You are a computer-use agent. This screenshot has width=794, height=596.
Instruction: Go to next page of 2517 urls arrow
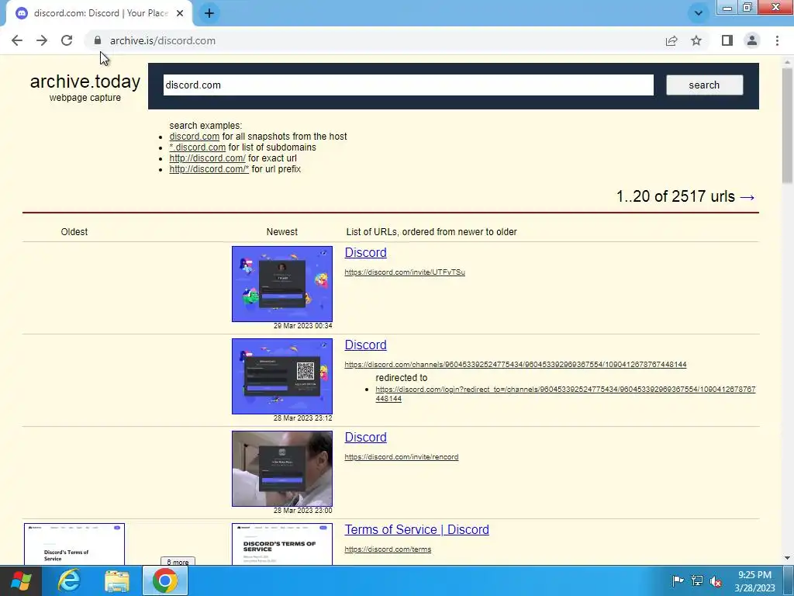(x=747, y=196)
